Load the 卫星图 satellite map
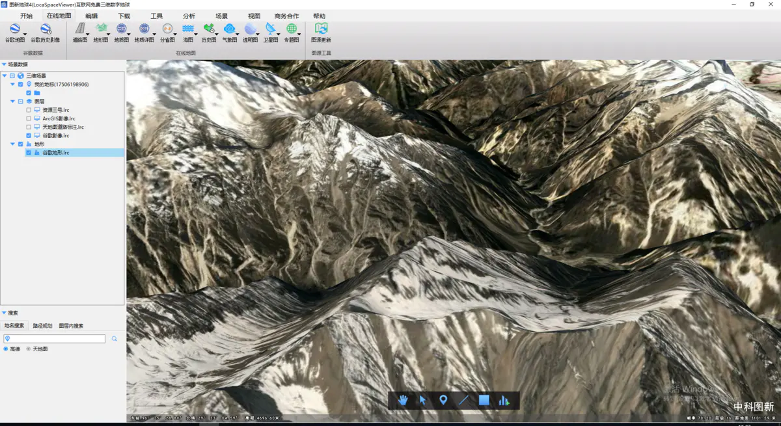The height and width of the screenshot is (426, 781). tap(271, 33)
